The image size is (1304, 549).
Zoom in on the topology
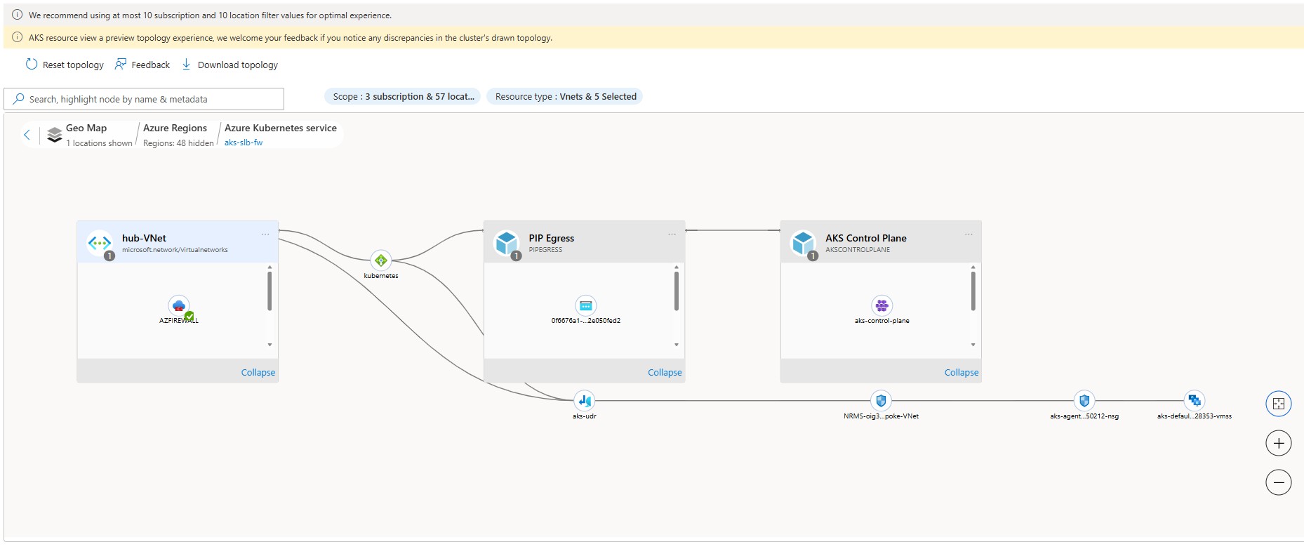(x=1279, y=443)
